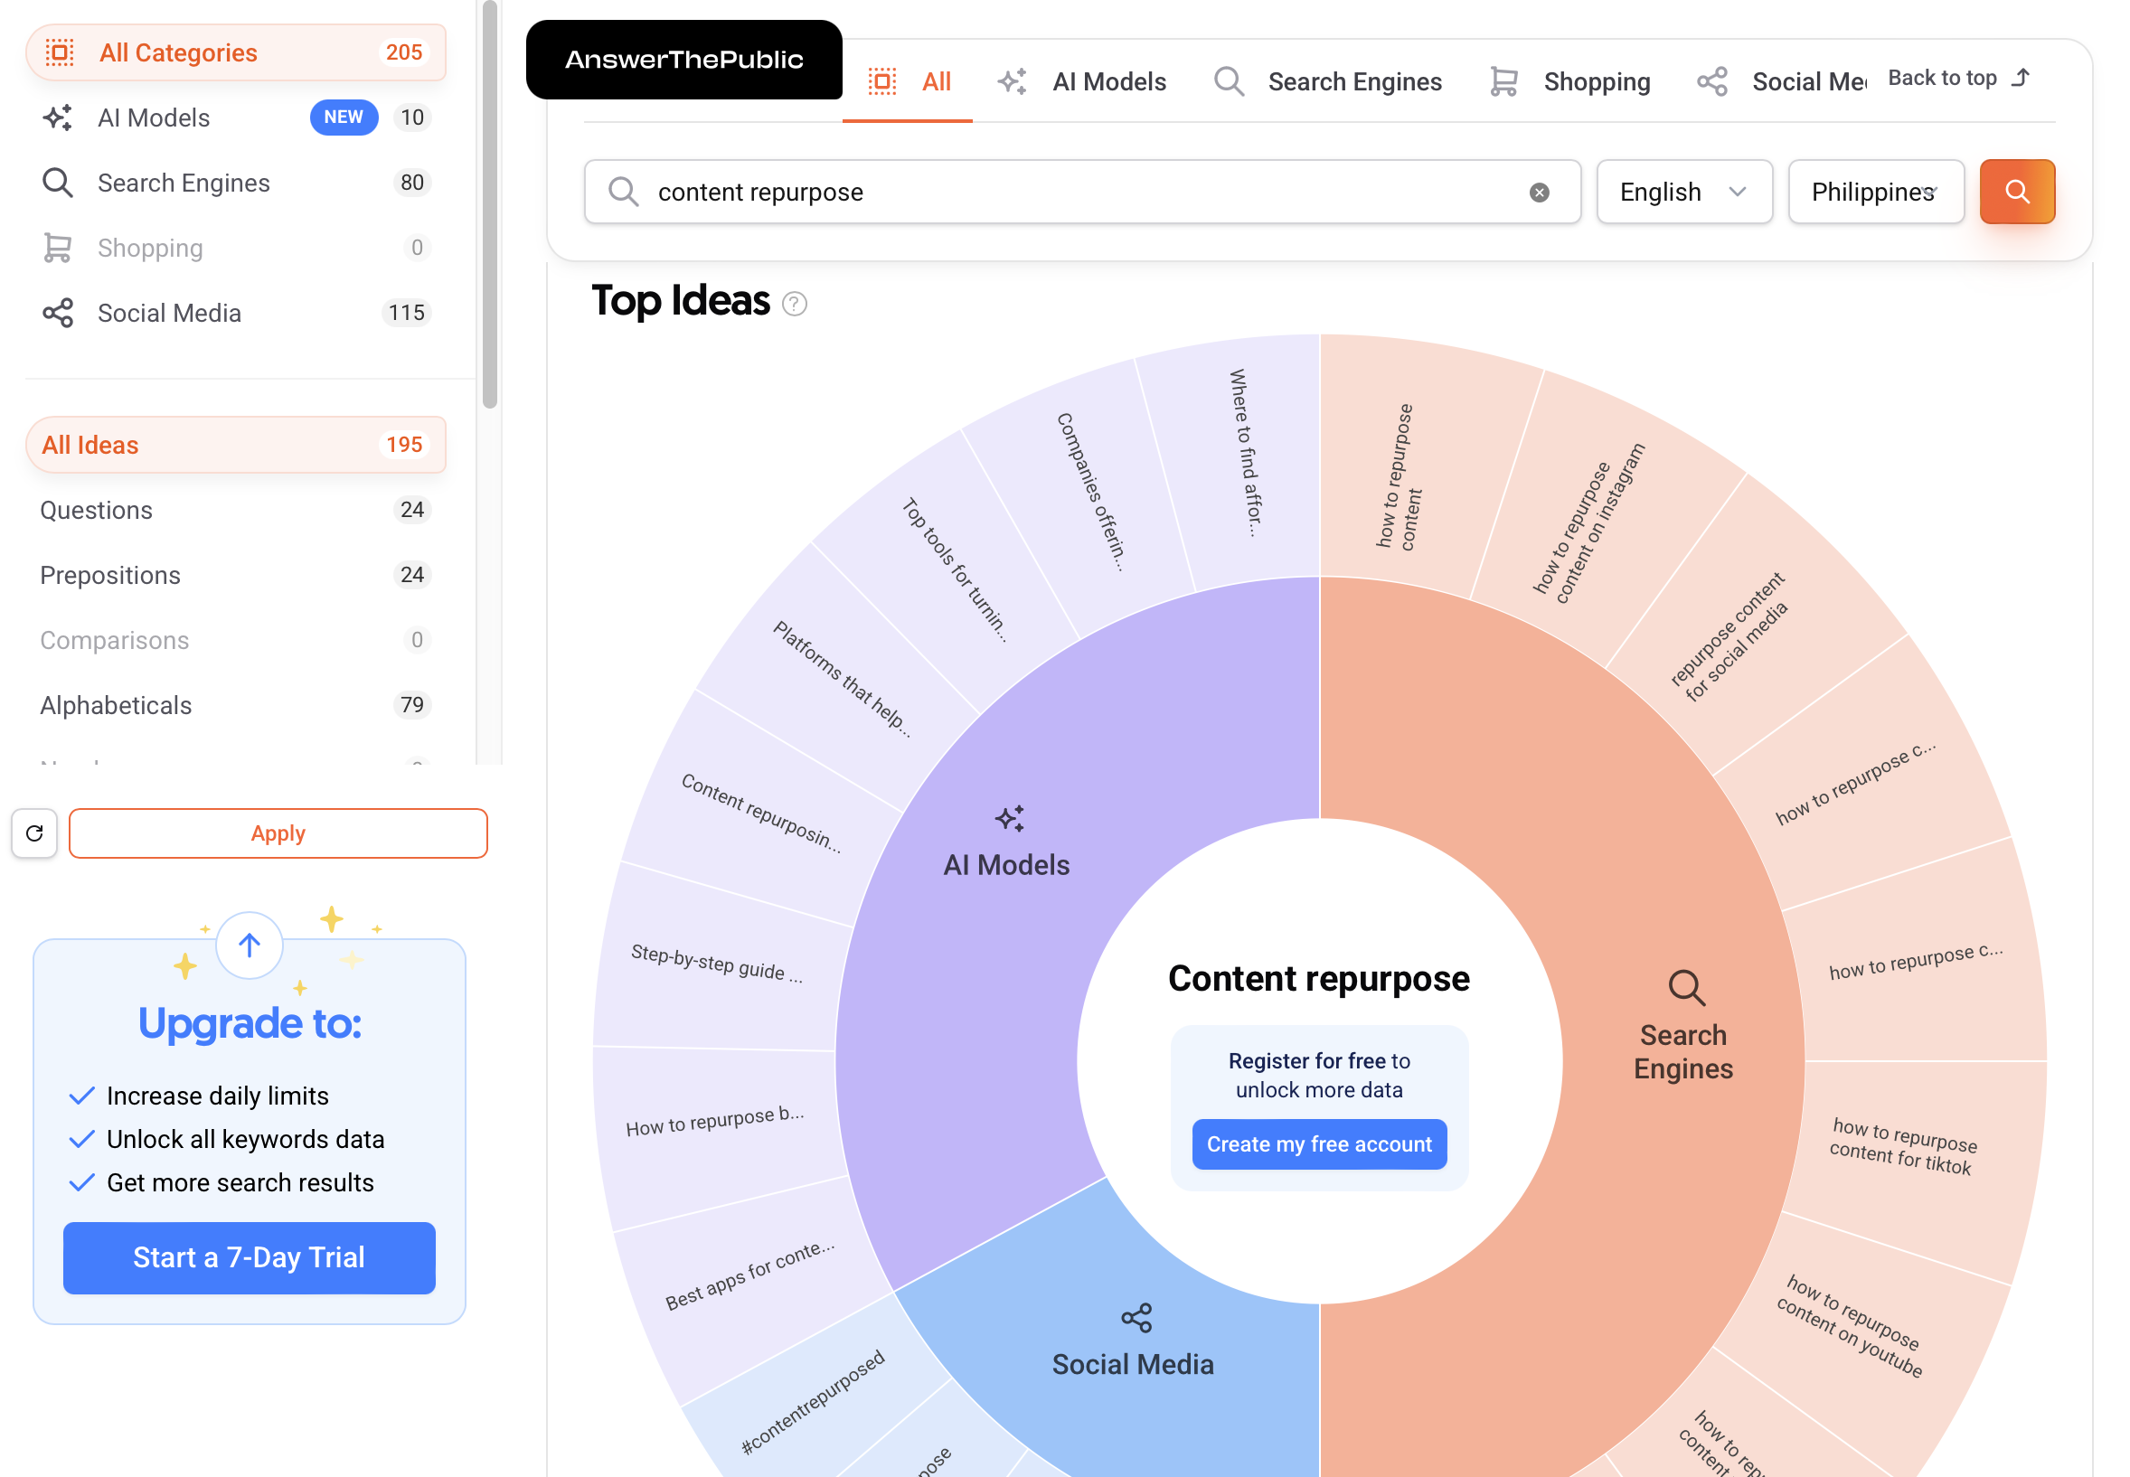
Task: Click Create my free account button
Action: 1319,1143
